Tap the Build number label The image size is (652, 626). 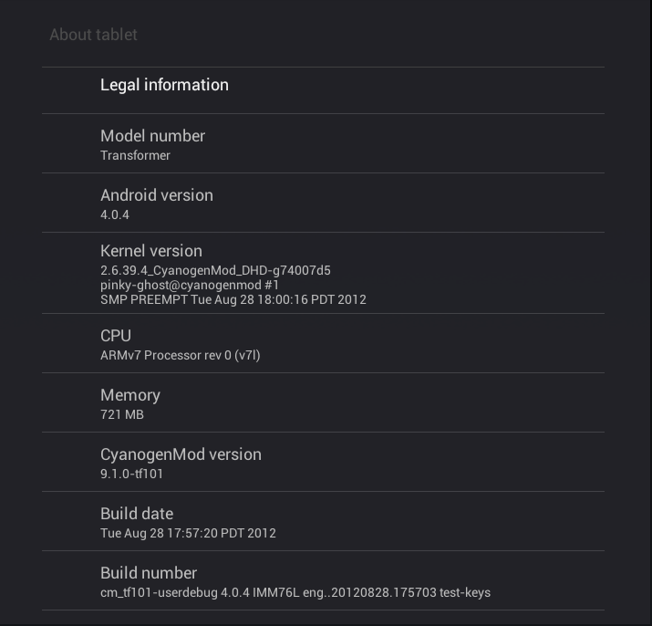tap(149, 573)
